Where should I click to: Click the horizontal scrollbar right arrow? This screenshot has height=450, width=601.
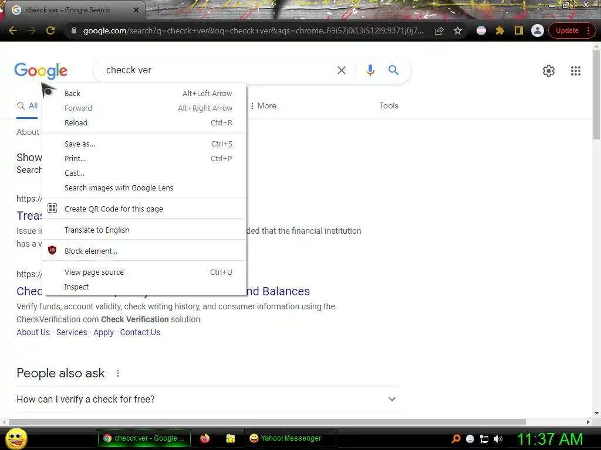point(588,422)
